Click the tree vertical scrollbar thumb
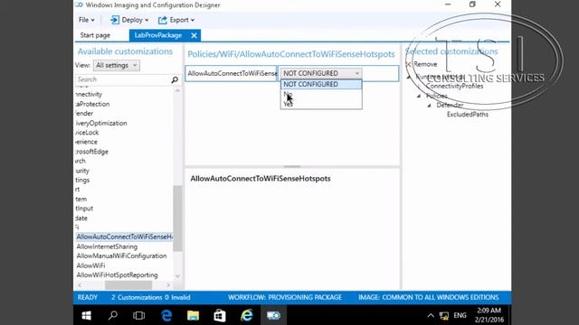Image resolution: width=579 pixels, height=325 pixels. 177,218
